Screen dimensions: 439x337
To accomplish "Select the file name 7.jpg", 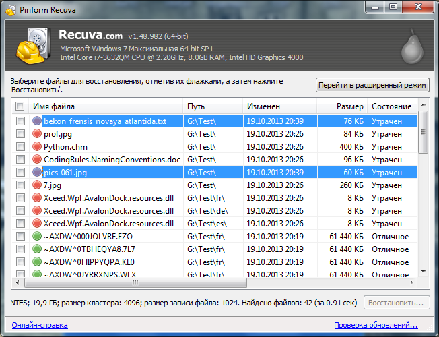I will [x=53, y=185].
